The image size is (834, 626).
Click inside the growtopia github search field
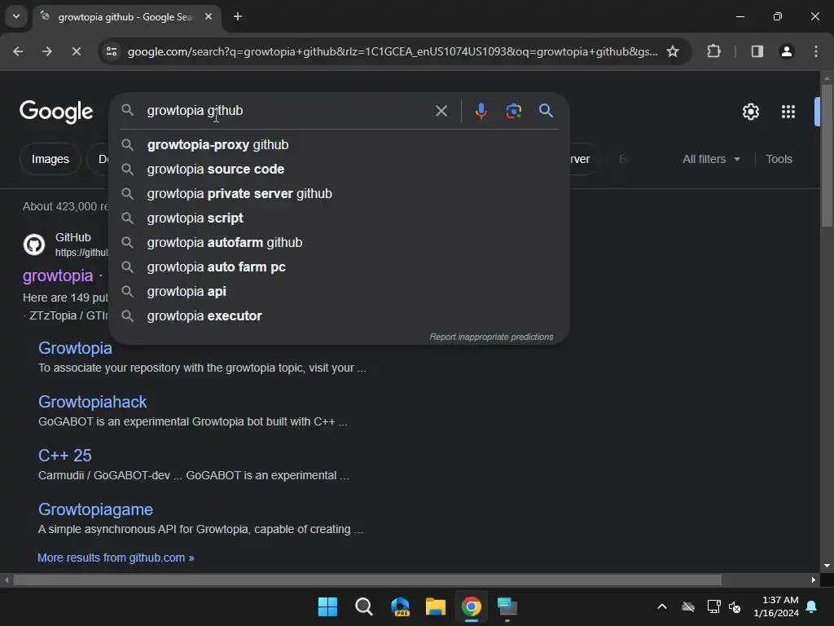point(288,111)
